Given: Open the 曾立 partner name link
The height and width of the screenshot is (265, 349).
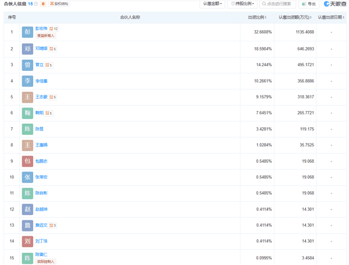Looking at the screenshot, I should [39, 65].
